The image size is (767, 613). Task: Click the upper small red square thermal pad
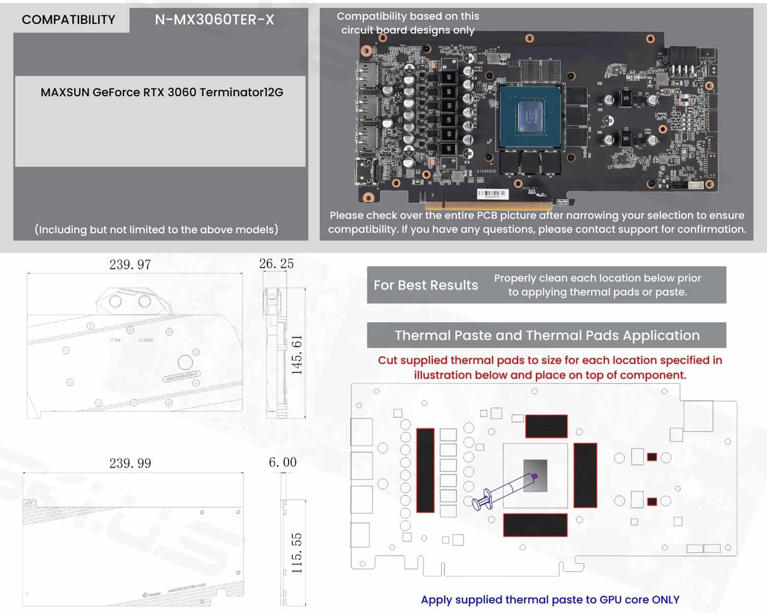click(x=652, y=457)
